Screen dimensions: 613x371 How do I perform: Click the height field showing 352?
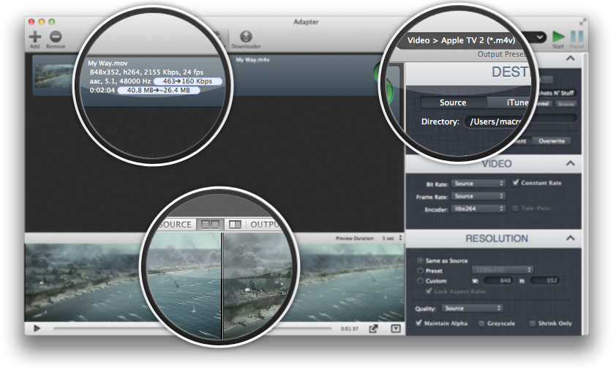tap(545, 281)
